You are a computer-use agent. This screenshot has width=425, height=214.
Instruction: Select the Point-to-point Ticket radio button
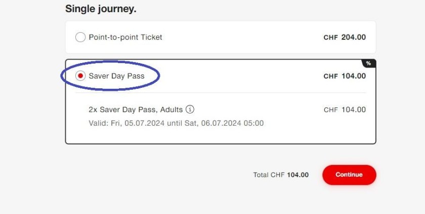[80, 37]
